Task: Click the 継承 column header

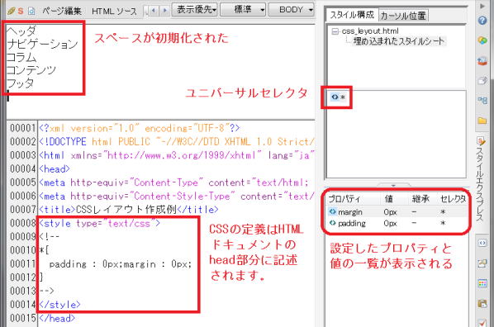Action: 421,198
